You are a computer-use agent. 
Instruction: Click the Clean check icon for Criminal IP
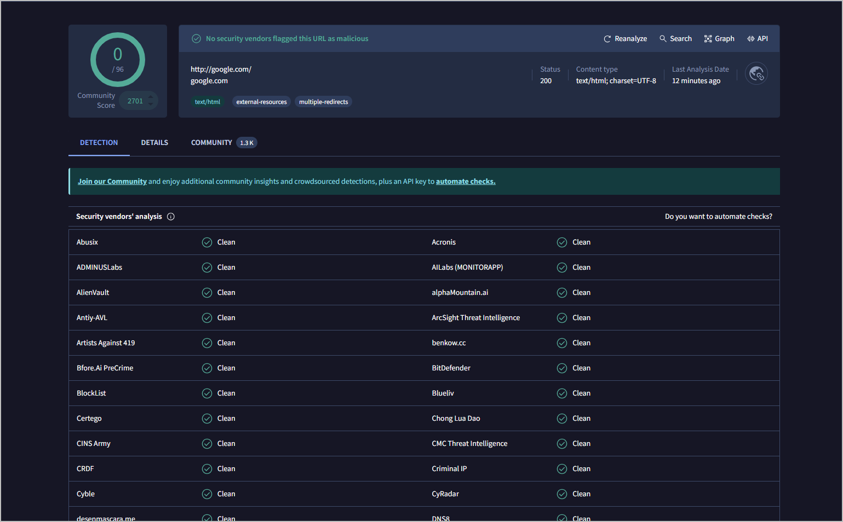pyautogui.click(x=562, y=469)
